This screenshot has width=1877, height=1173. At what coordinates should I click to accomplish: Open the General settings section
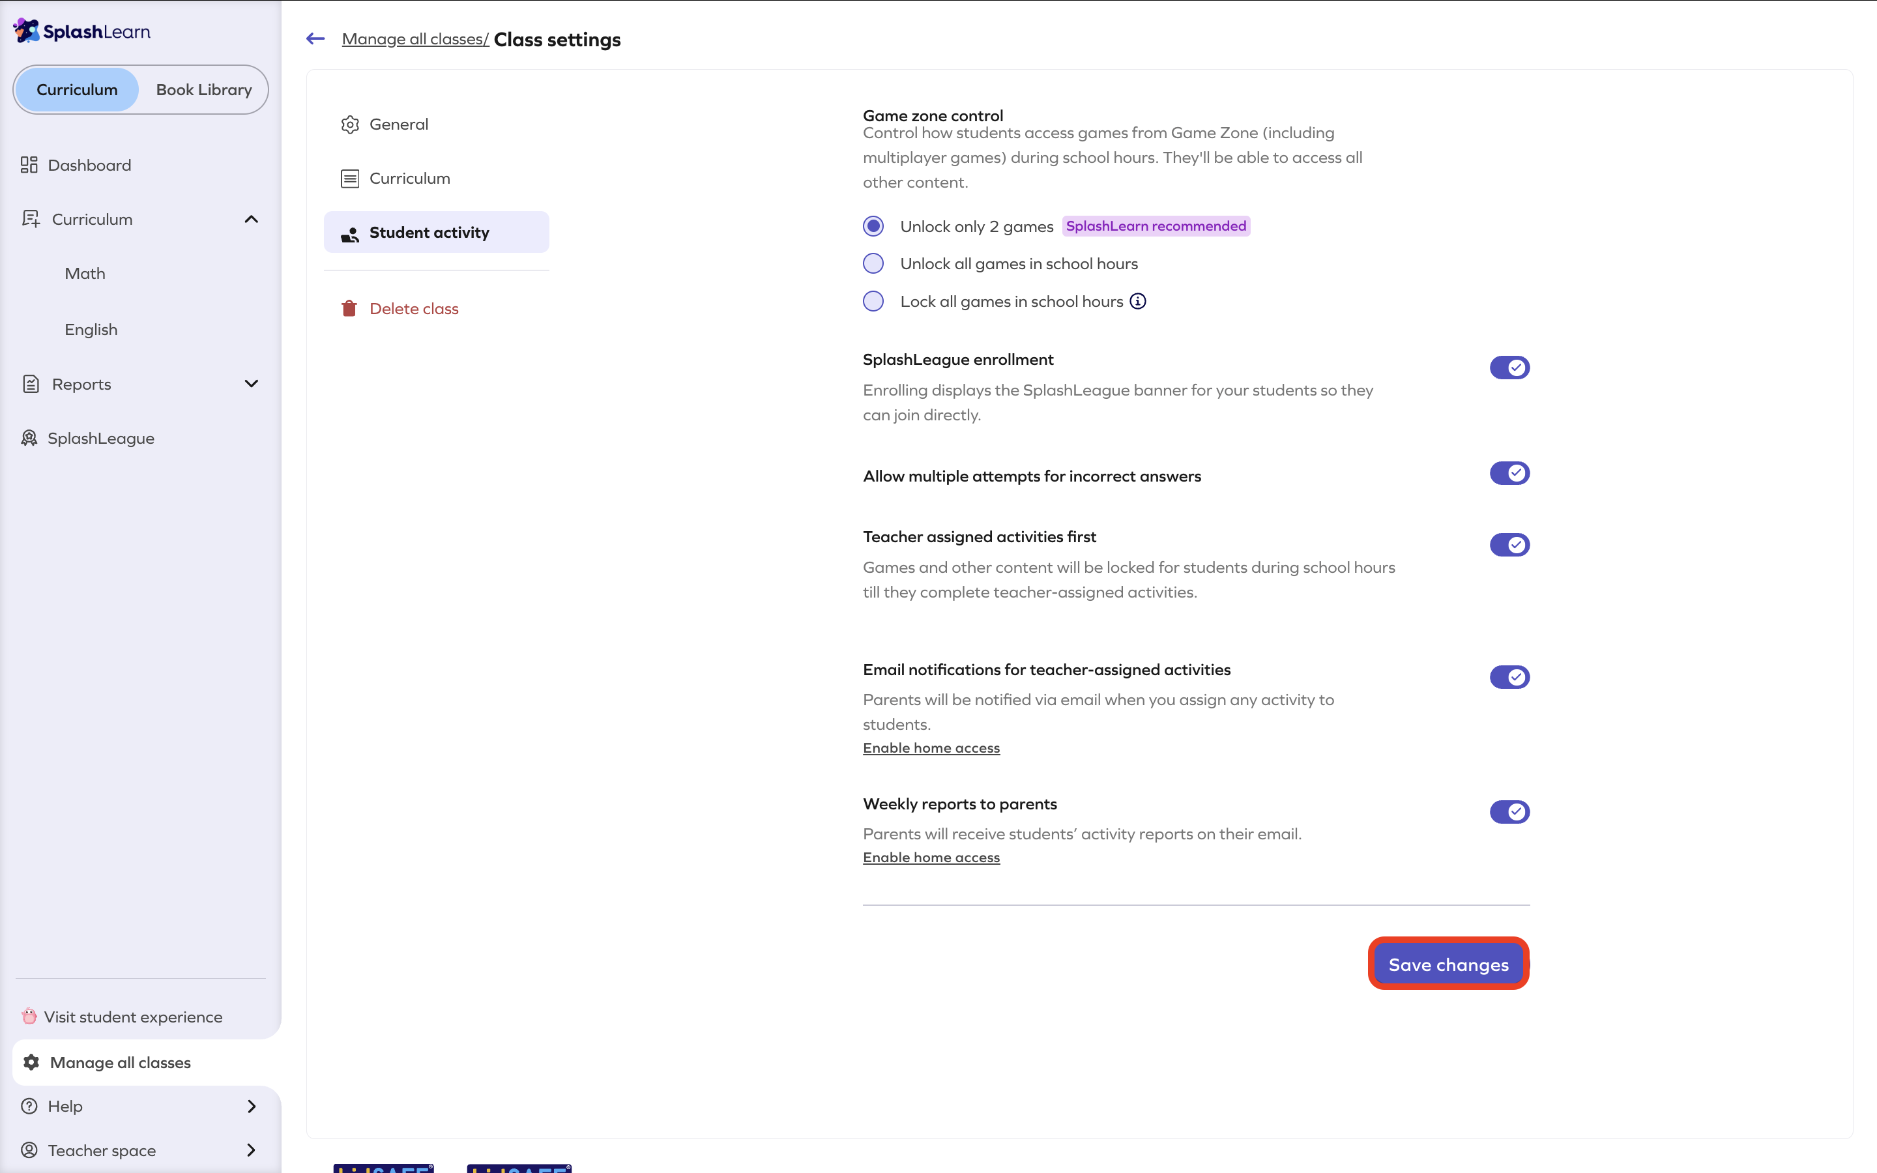click(436, 124)
